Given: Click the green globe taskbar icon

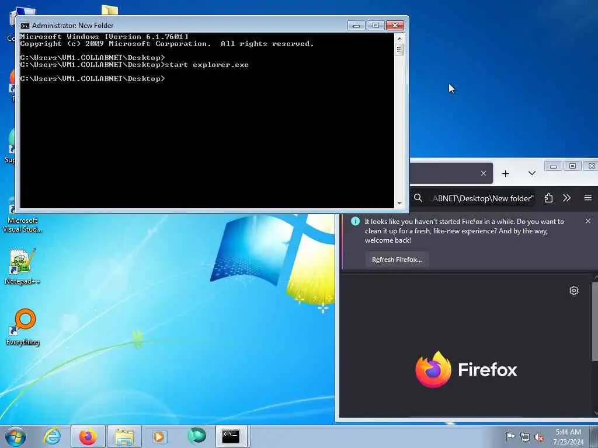Looking at the screenshot, I should (196, 436).
